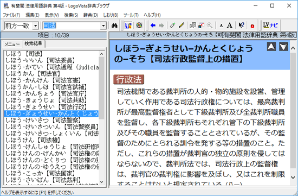
Task: Toggle the dictionary selection toolbar icon
Action: 128,26
